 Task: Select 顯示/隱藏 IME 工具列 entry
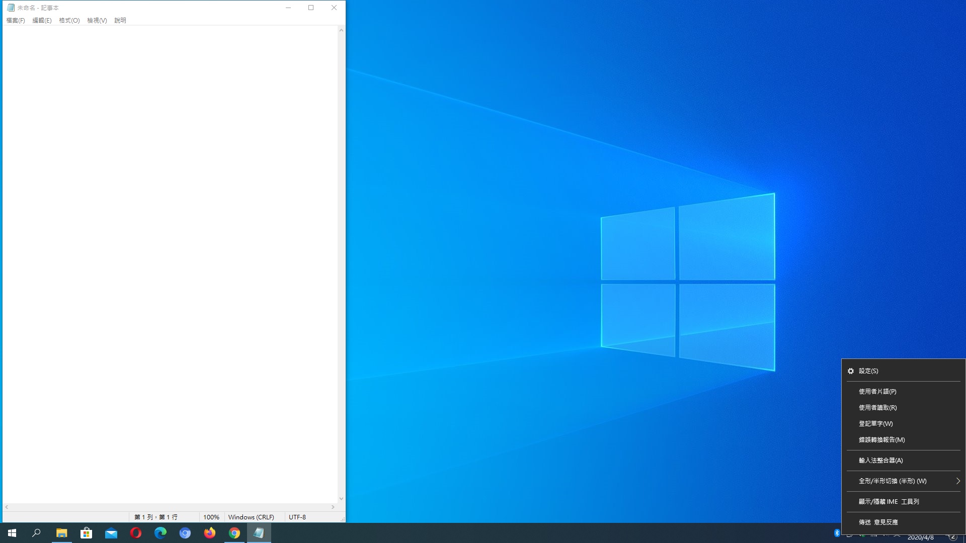[x=903, y=502]
